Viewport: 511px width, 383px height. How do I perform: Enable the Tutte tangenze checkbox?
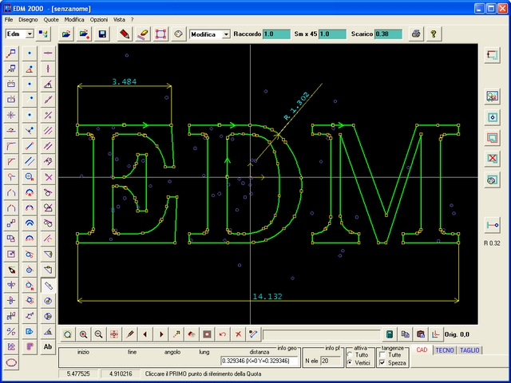point(382,354)
